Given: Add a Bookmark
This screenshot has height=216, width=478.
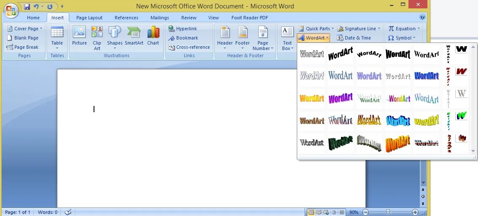Looking at the screenshot, I should (183, 38).
